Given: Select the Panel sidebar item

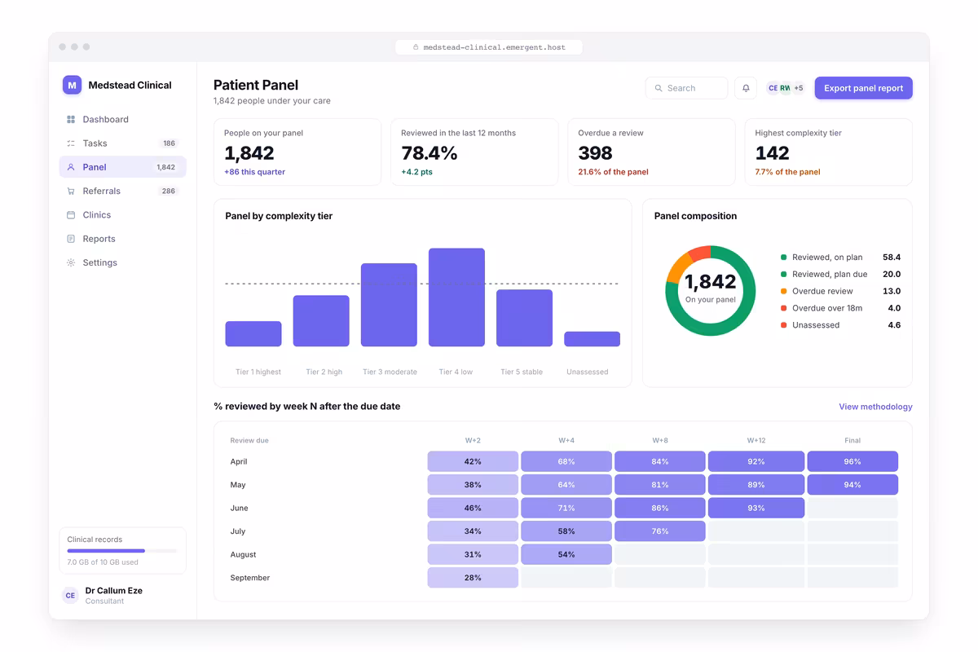Looking at the screenshot, I should [x=123, y=167].
